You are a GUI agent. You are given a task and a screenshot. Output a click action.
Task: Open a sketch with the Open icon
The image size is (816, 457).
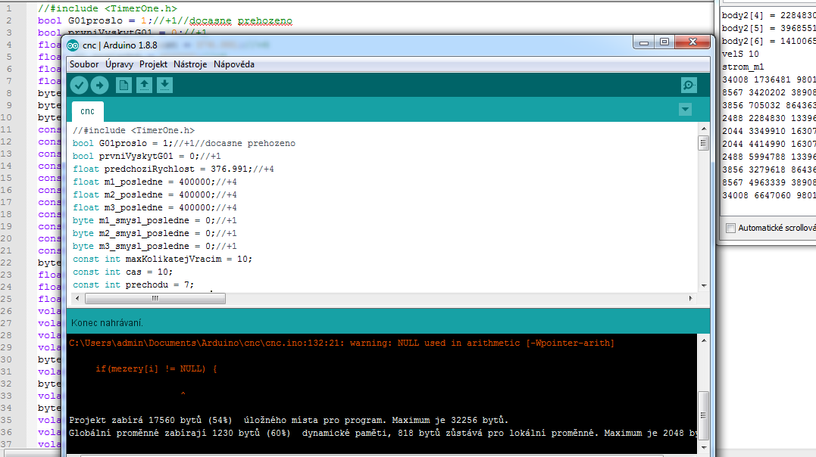pyautogui.click(x=144, y=85)
